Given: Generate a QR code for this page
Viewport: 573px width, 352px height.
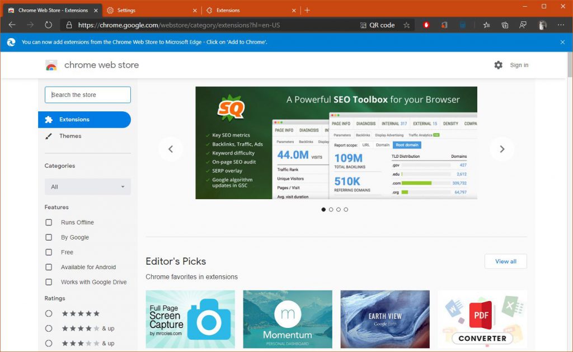Looking at the screenshot, I should 377,25.
